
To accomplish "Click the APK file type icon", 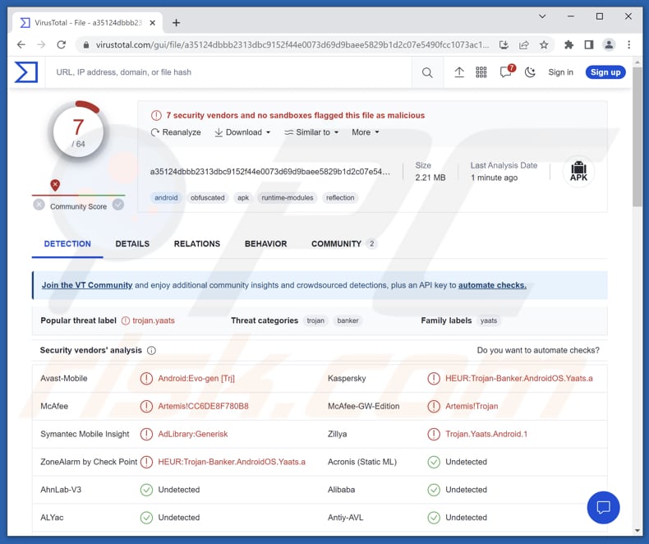I will point(578,172).
